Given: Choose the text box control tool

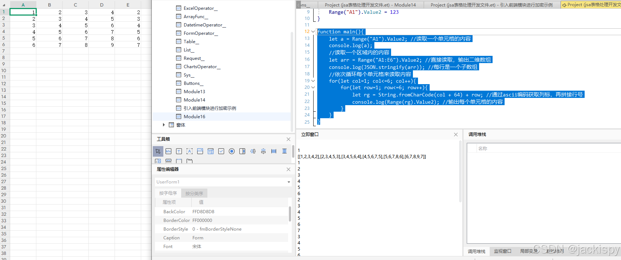Looking at the screenshot, I should click(179, 151).
